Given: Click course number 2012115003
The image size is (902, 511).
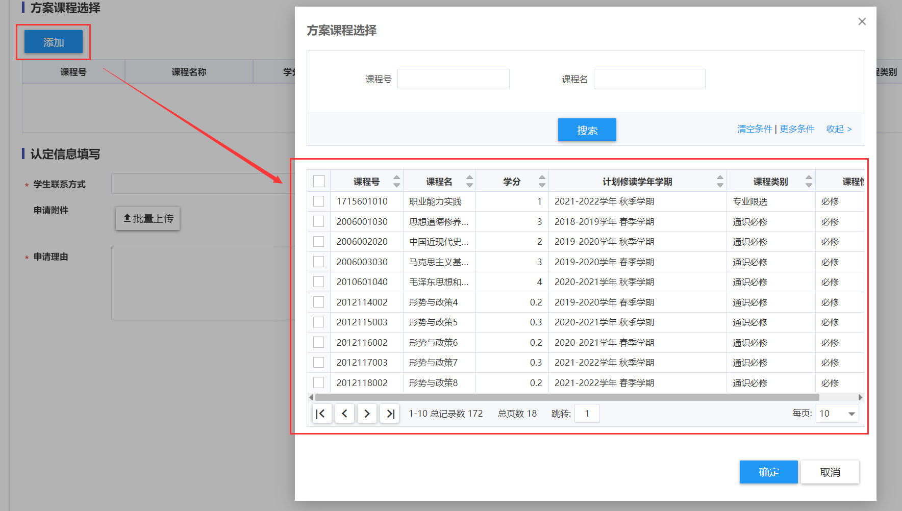Looking at the screenshot, I should 362,322.
